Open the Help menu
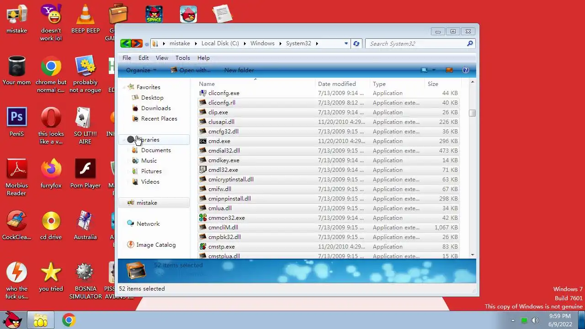585x329 pixels. tap(203, 58)
